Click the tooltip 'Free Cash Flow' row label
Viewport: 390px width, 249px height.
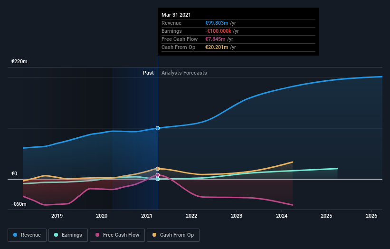(180, 39)
